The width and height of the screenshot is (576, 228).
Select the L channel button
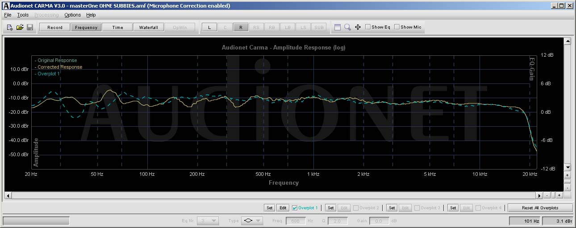point(209,27)
